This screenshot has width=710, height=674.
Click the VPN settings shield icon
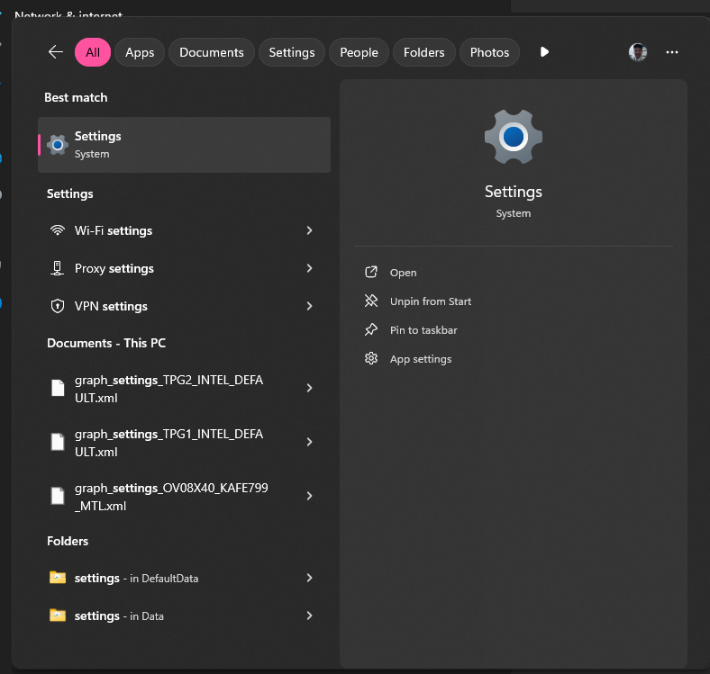58,306
